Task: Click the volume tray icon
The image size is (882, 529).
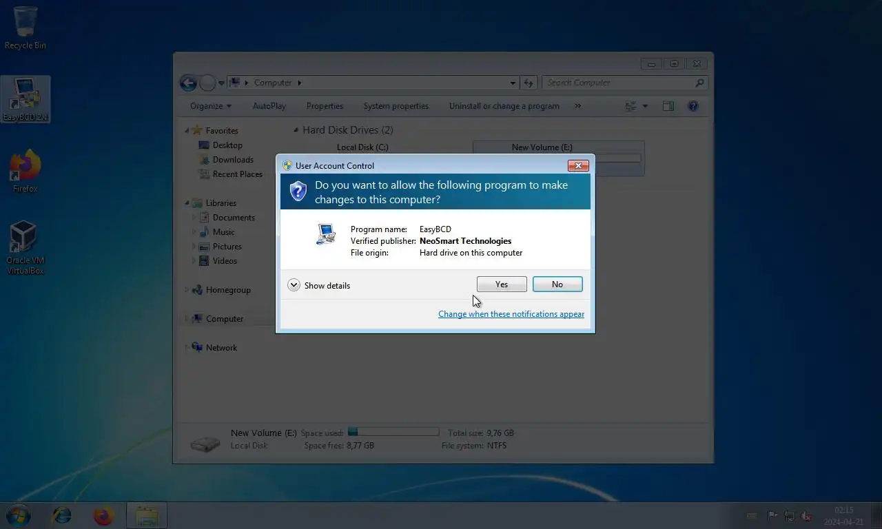Action: [x=806, y=516]
